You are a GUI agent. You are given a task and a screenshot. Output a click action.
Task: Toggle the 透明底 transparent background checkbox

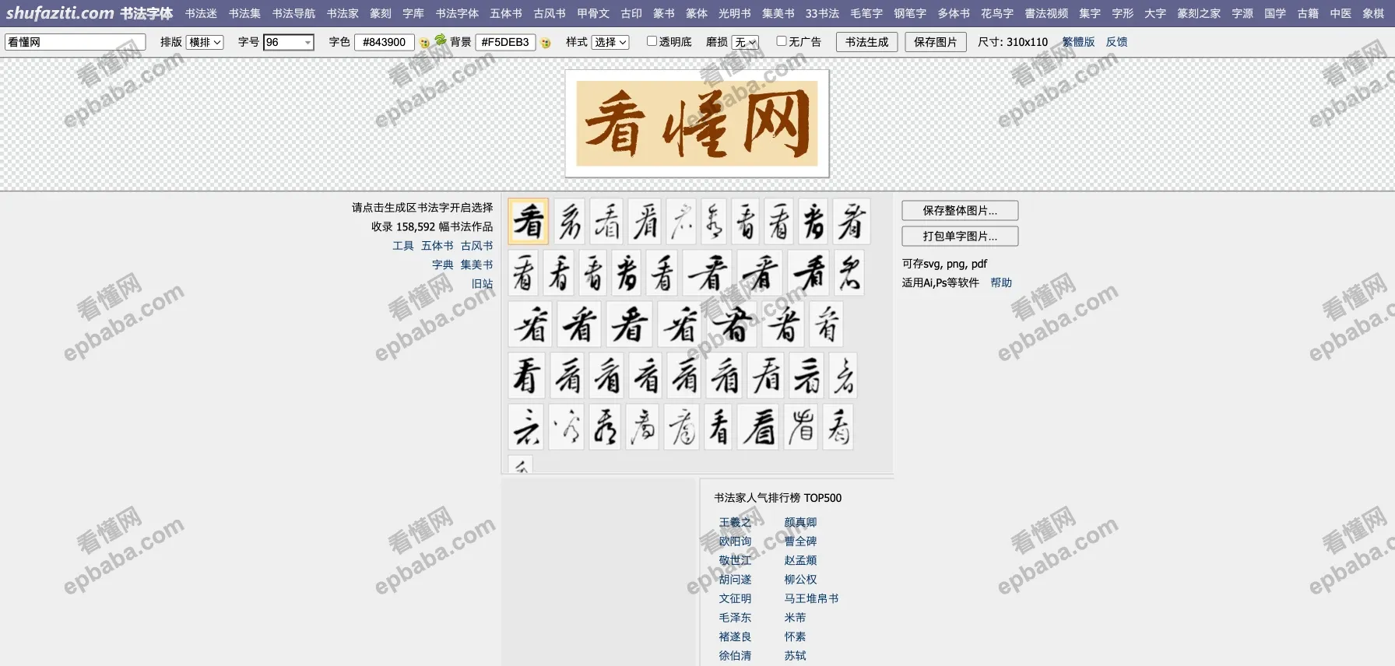(652, 41)
